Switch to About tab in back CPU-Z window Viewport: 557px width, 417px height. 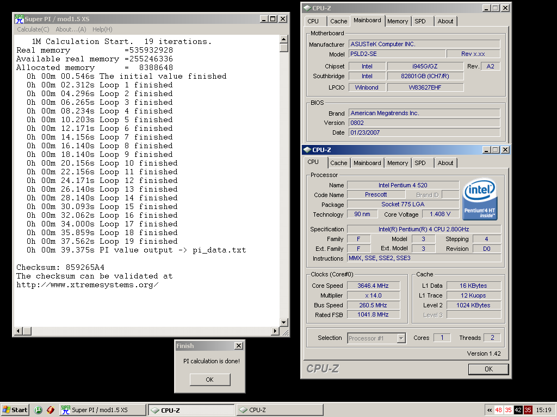445,21
